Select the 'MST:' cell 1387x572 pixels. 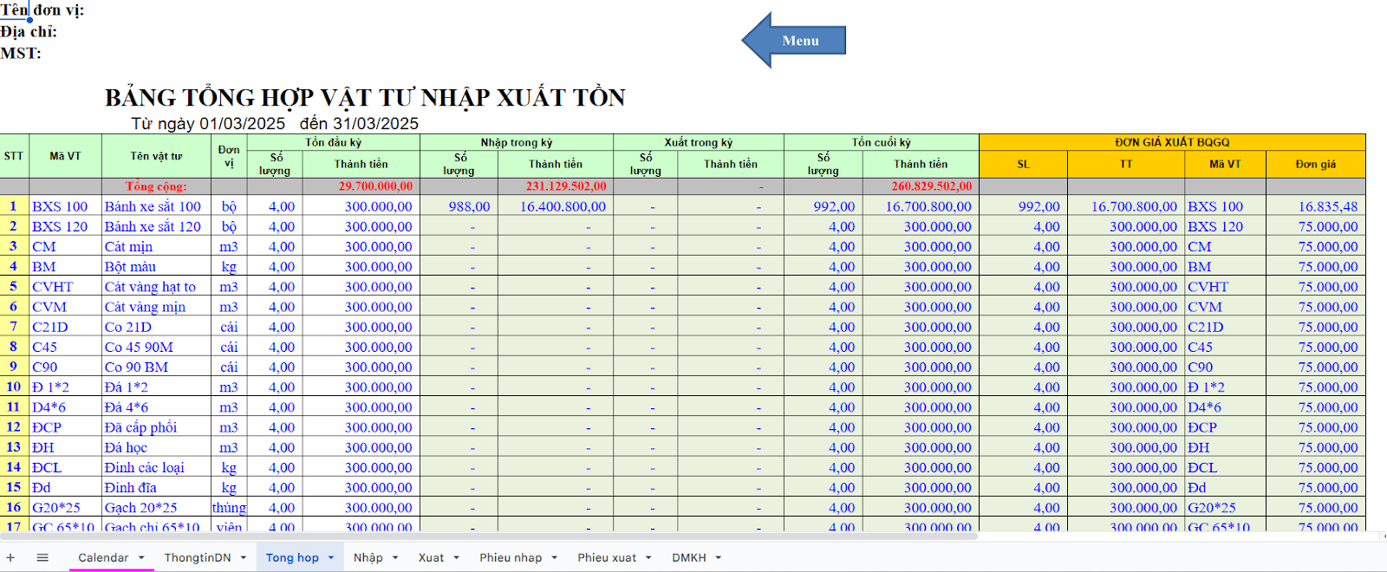click(21, 54)
